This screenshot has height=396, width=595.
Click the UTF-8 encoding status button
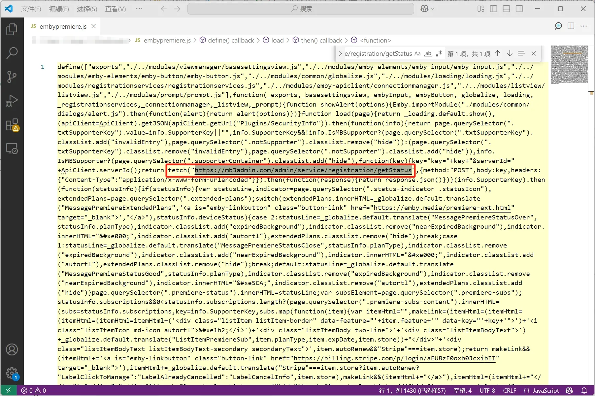click(x=487, y=391)
